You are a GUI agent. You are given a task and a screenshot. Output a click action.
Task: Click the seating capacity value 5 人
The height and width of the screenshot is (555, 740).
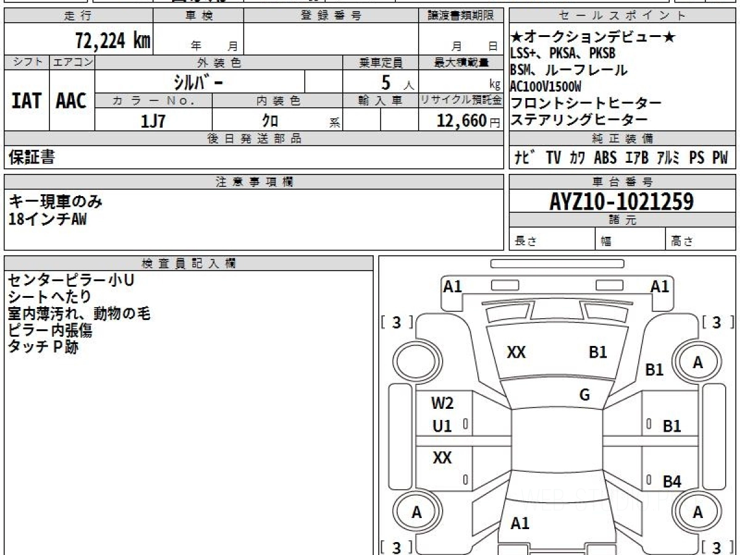398,81
